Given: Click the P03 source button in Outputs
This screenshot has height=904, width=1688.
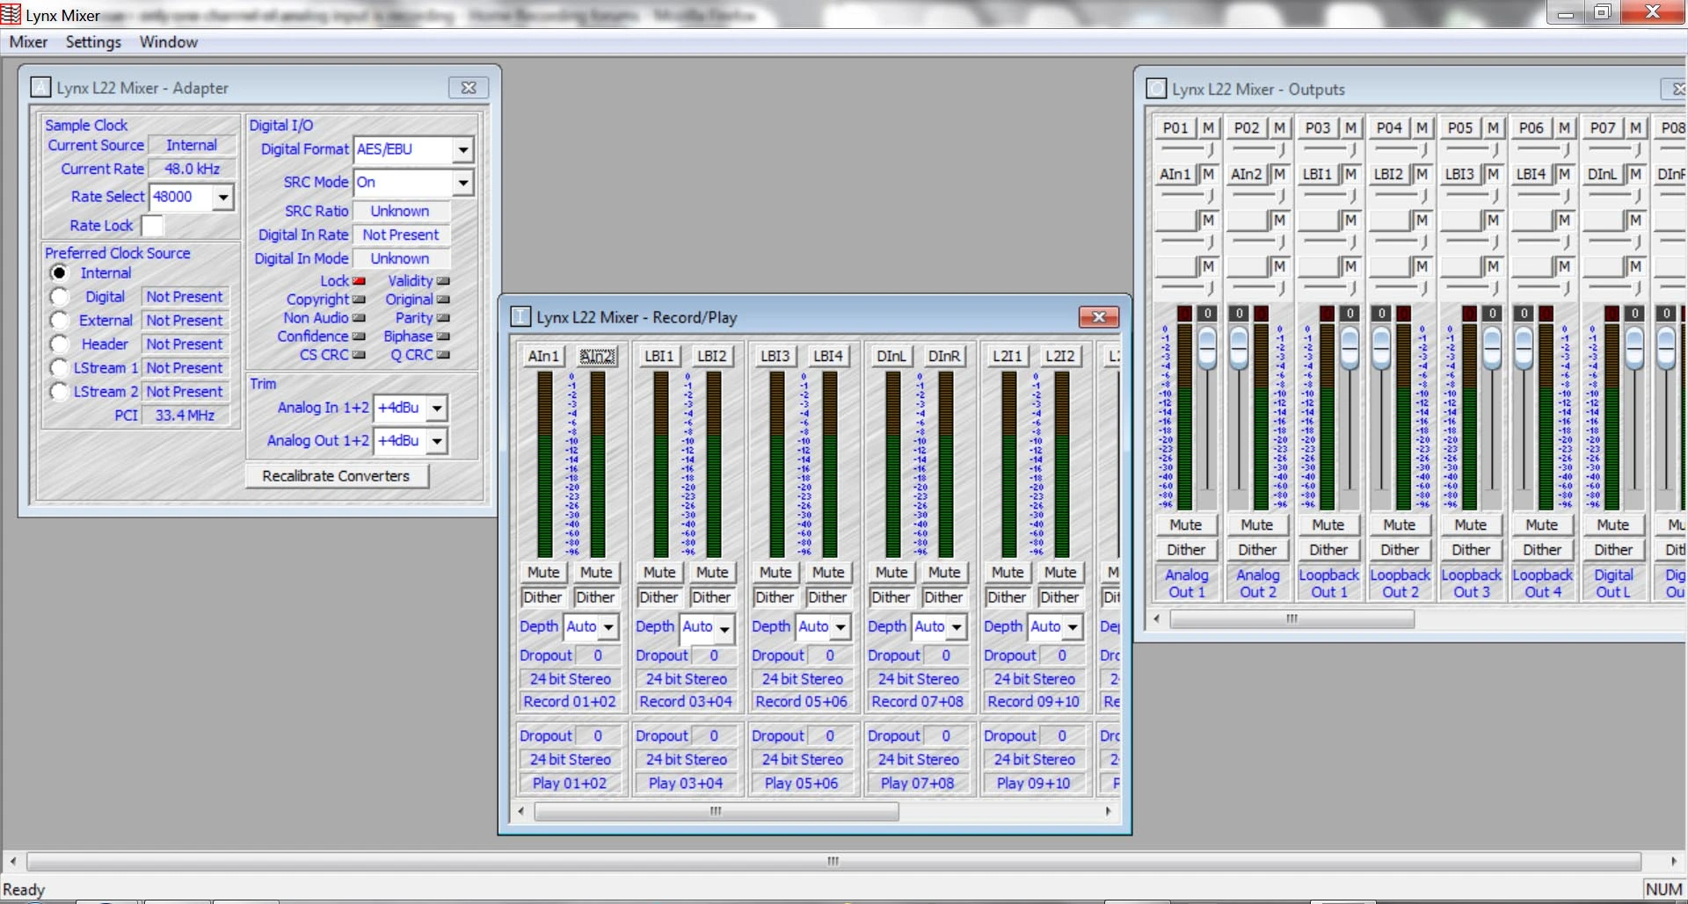Looking at the screenshot, I should coord(1317,127).
